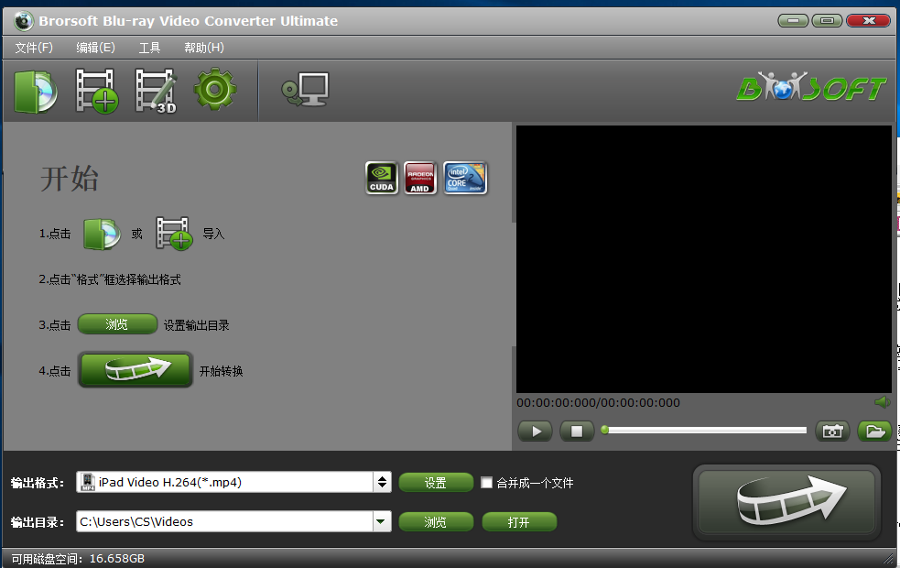Open the 帮助(H) menu
900x568 pixels.
tap(203, 48)
